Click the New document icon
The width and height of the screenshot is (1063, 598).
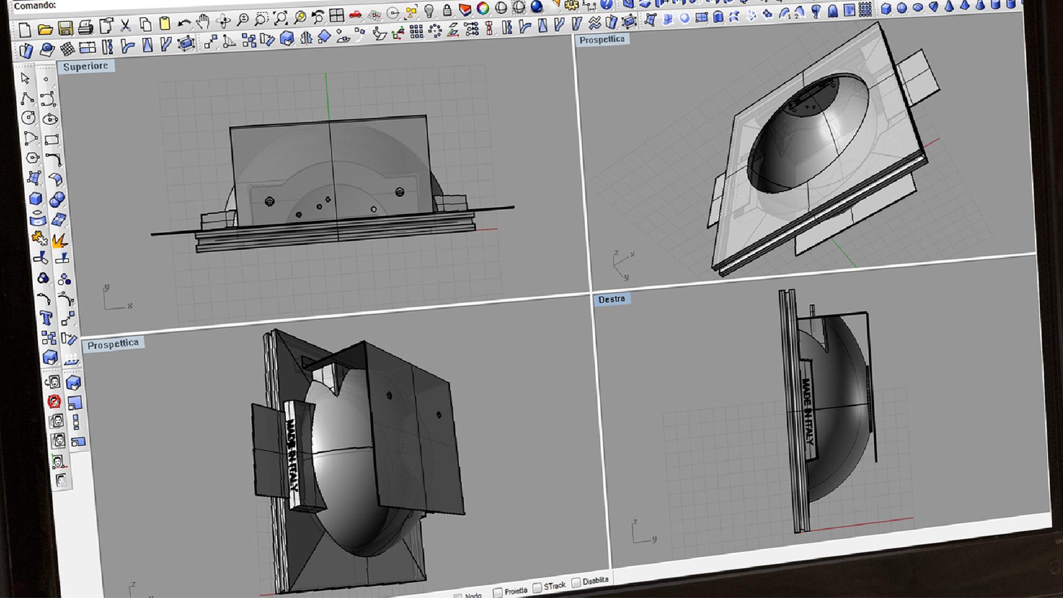pyautogui.click(x=24, y=29)
